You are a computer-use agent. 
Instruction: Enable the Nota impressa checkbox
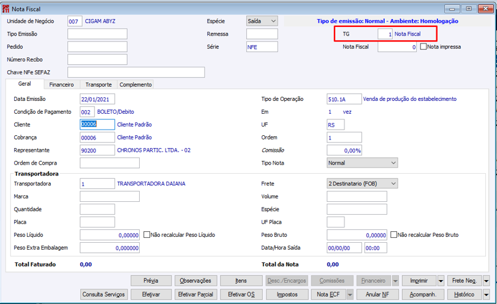423,46
